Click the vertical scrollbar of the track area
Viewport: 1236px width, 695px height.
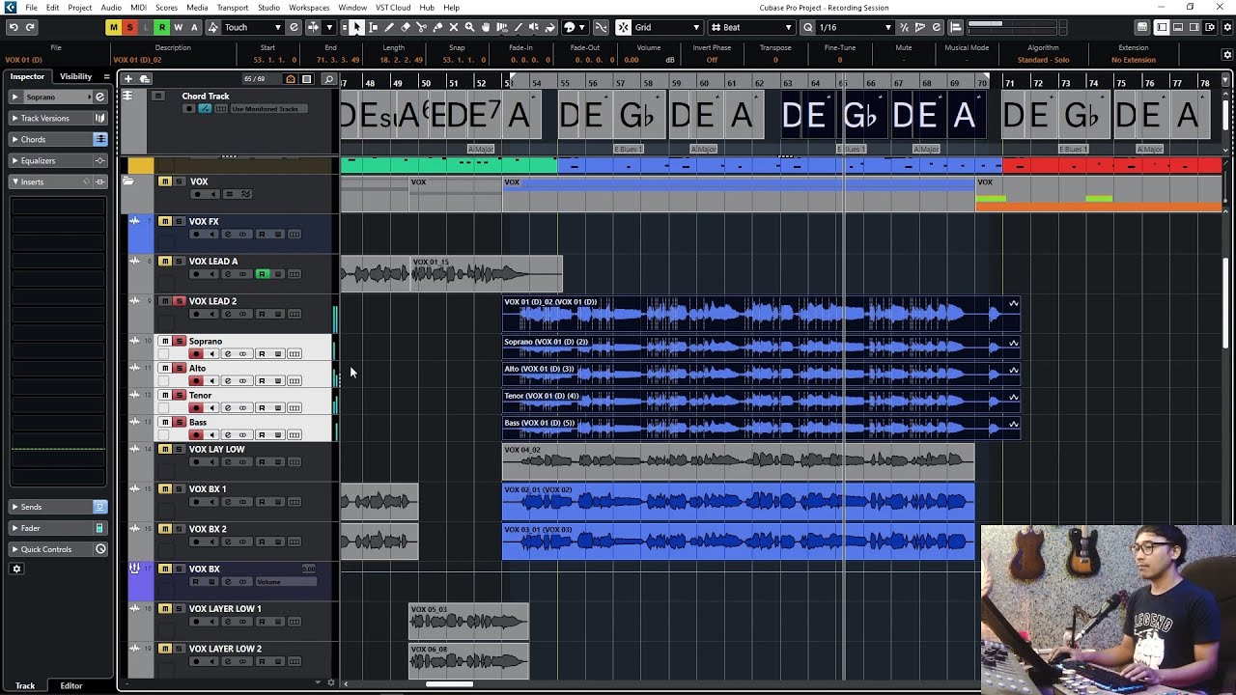[1226, 304]
